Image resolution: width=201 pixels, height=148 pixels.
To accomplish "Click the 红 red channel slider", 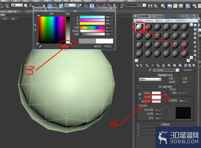I will [92, 17].
